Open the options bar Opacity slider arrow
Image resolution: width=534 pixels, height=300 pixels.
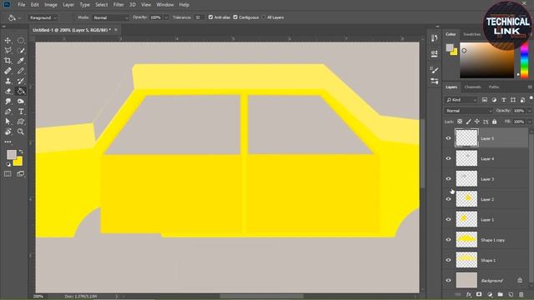[166, 17]
